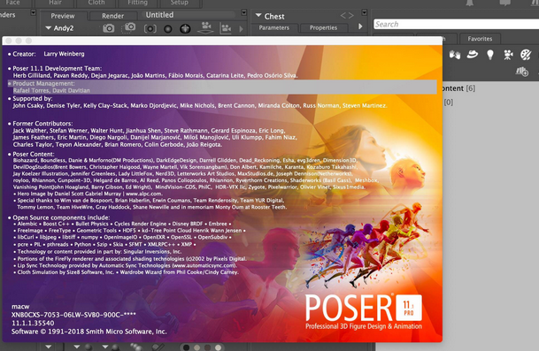Open the dropdown arrow beside the first sphere
This screenshot has height=351, width=539.
click(x=77, y=347)
